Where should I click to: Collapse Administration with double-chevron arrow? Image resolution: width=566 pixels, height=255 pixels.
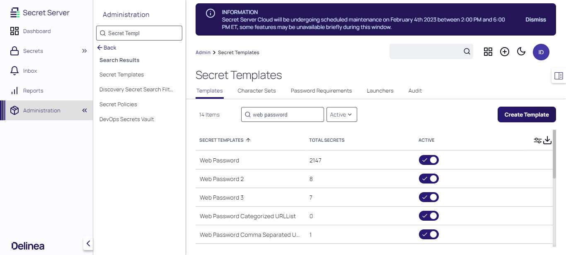[85, 110]
